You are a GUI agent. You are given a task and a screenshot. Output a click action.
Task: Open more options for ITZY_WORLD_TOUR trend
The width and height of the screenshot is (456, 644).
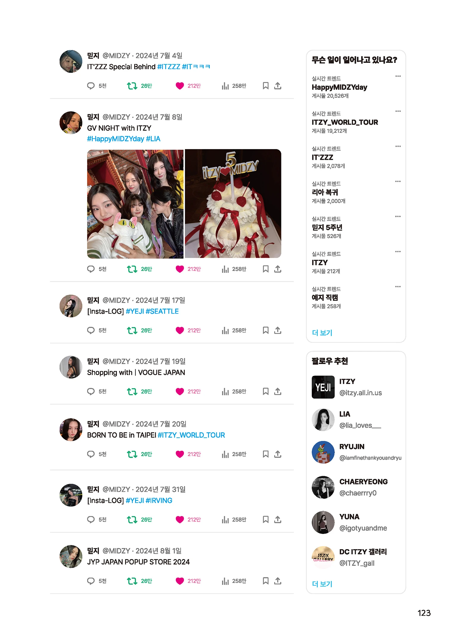pyautogui.click(x=398, y=111)
